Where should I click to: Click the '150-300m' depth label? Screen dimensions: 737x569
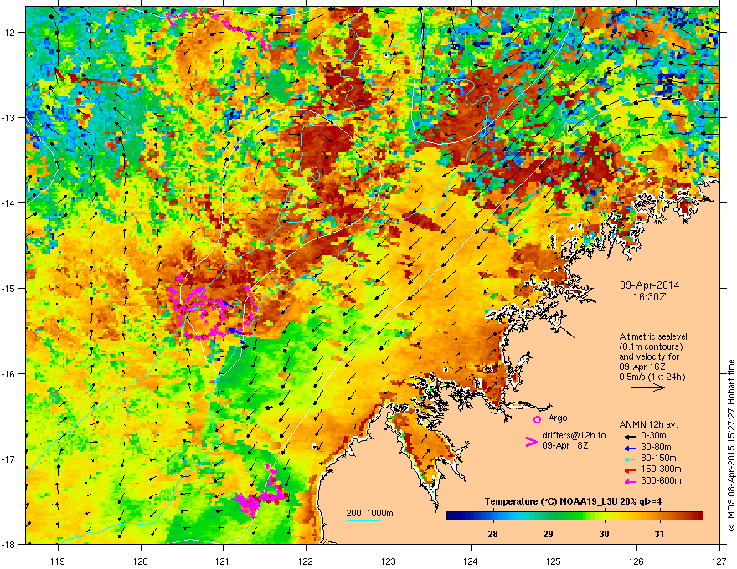661,469
